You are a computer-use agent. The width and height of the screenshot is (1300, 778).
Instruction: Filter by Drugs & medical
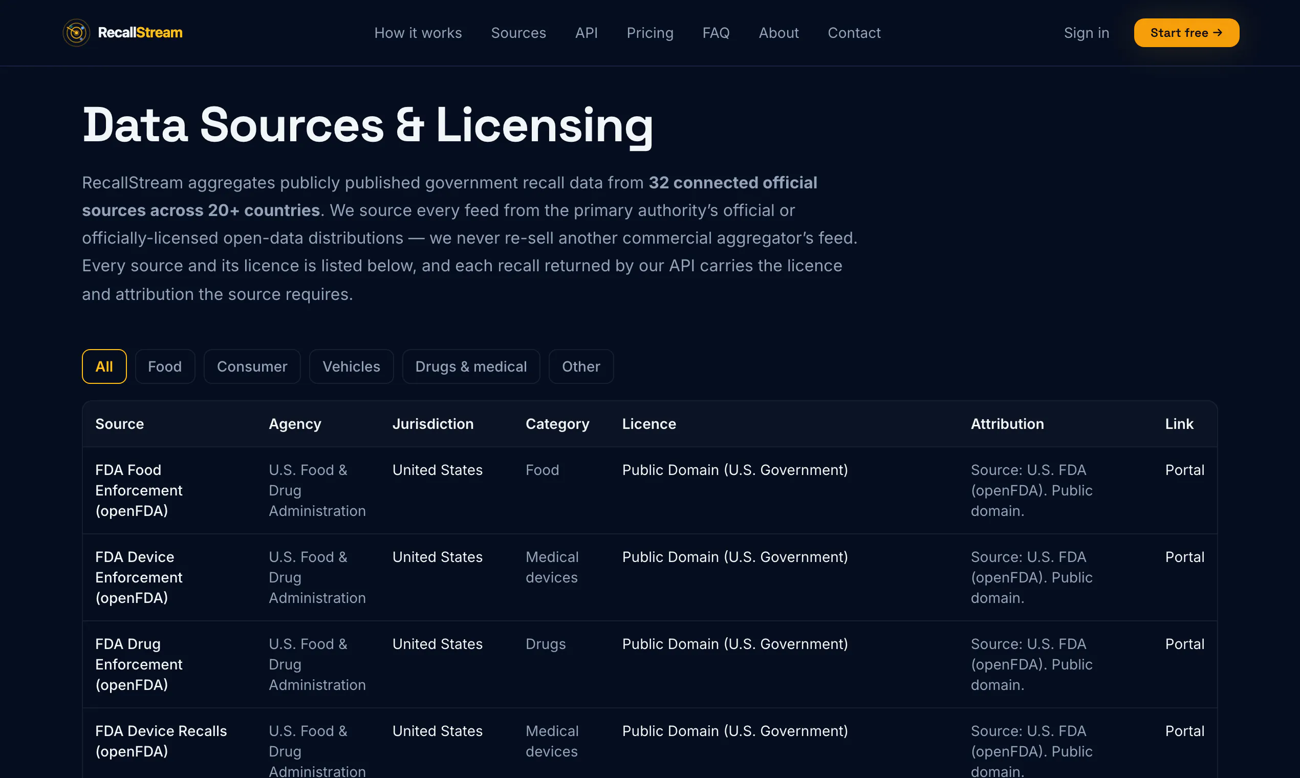[x=471, y=366]
